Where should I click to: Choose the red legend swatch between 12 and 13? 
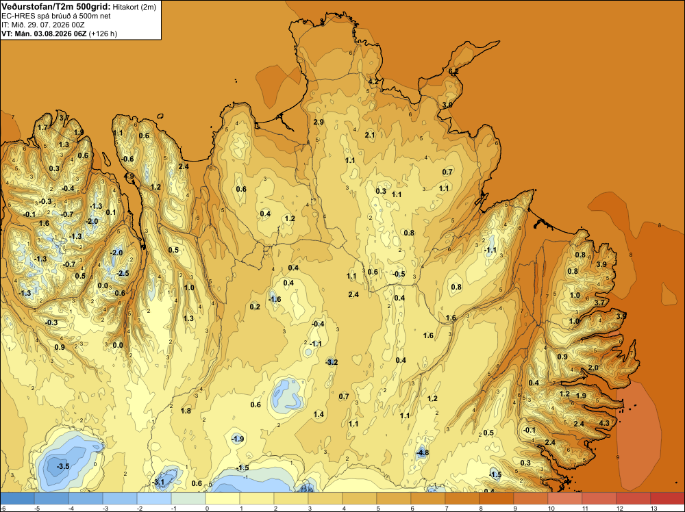(x=633, y=498)
